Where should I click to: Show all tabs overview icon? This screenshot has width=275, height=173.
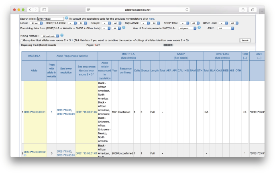253,9
